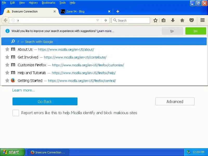Click the star icon beside Get Involved

pyautogui.click(x=7, y=57)
